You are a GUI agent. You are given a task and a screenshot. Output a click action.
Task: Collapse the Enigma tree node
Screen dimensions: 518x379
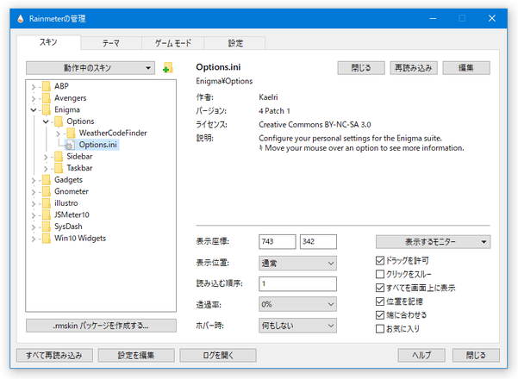click(34, 110)
